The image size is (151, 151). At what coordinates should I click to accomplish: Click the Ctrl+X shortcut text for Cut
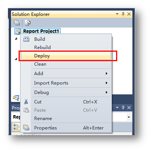(x=90, y=102)
